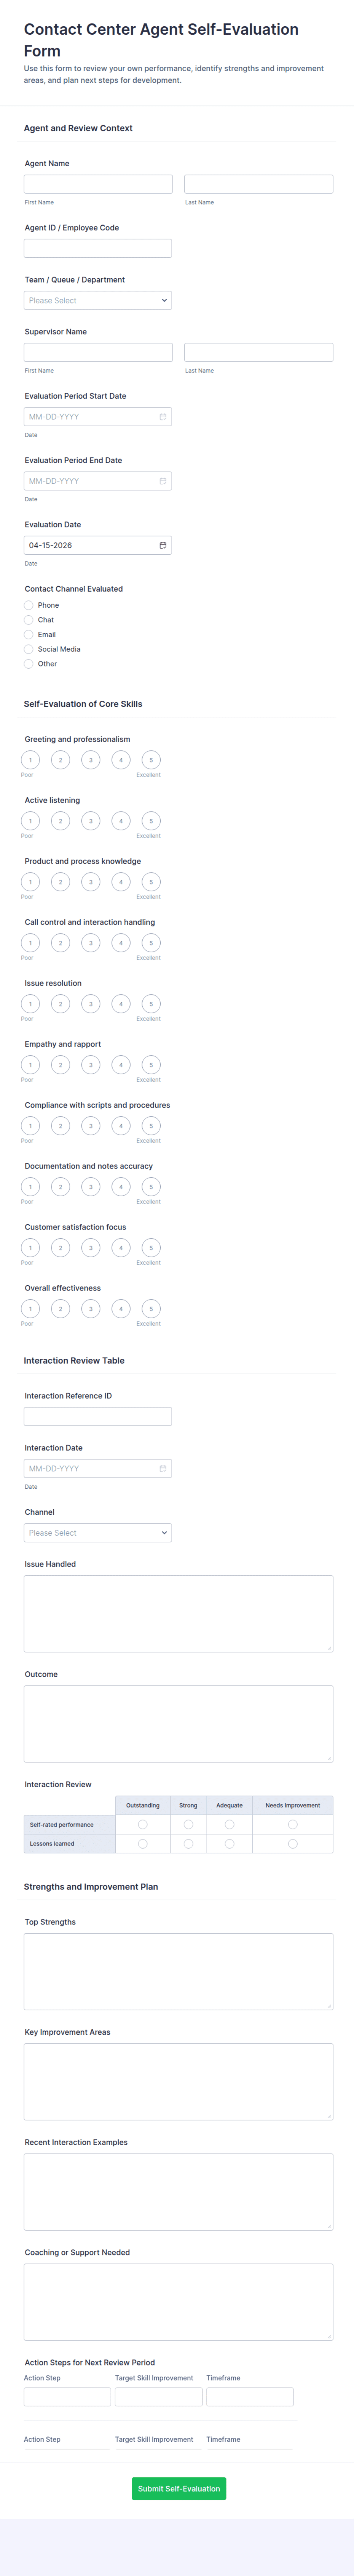Viewport: 354px width, 2576px height.
Task: Rate Greeting and professionalism as 5
Action: click(x=151, y=760)
